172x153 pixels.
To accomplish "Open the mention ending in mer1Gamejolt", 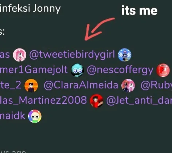I will coord(34,70).
